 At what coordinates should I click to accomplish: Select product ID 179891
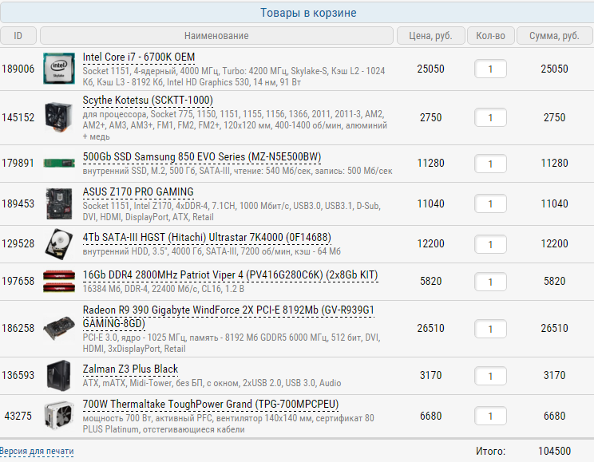click(18, 164)
